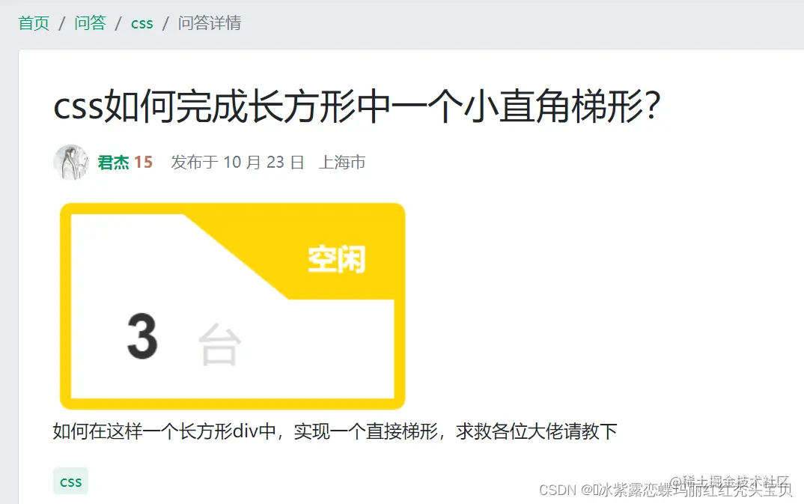Click the 稀土掘金技术社区 watermark
The width and height of the screenshot is (804, 504).
click(x=729, y=481)
